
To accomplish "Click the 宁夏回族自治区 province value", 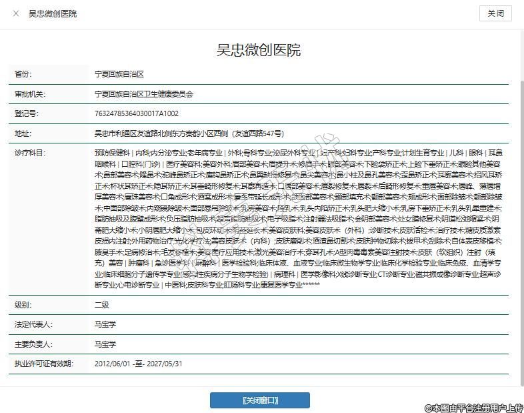I will coord(119,75).
